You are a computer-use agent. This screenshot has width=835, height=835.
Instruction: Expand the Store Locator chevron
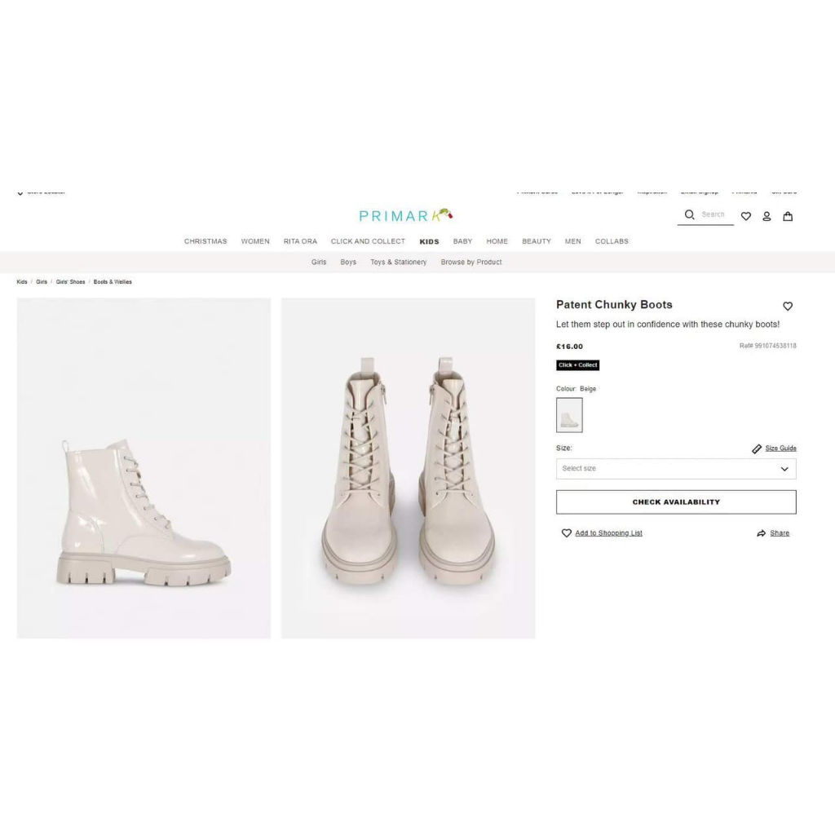click(20, 192)
